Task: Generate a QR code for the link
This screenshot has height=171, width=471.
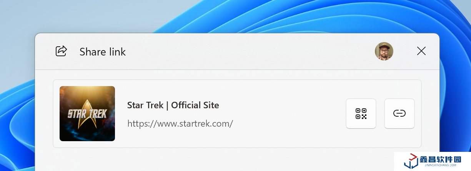Action: click(361, 114)
